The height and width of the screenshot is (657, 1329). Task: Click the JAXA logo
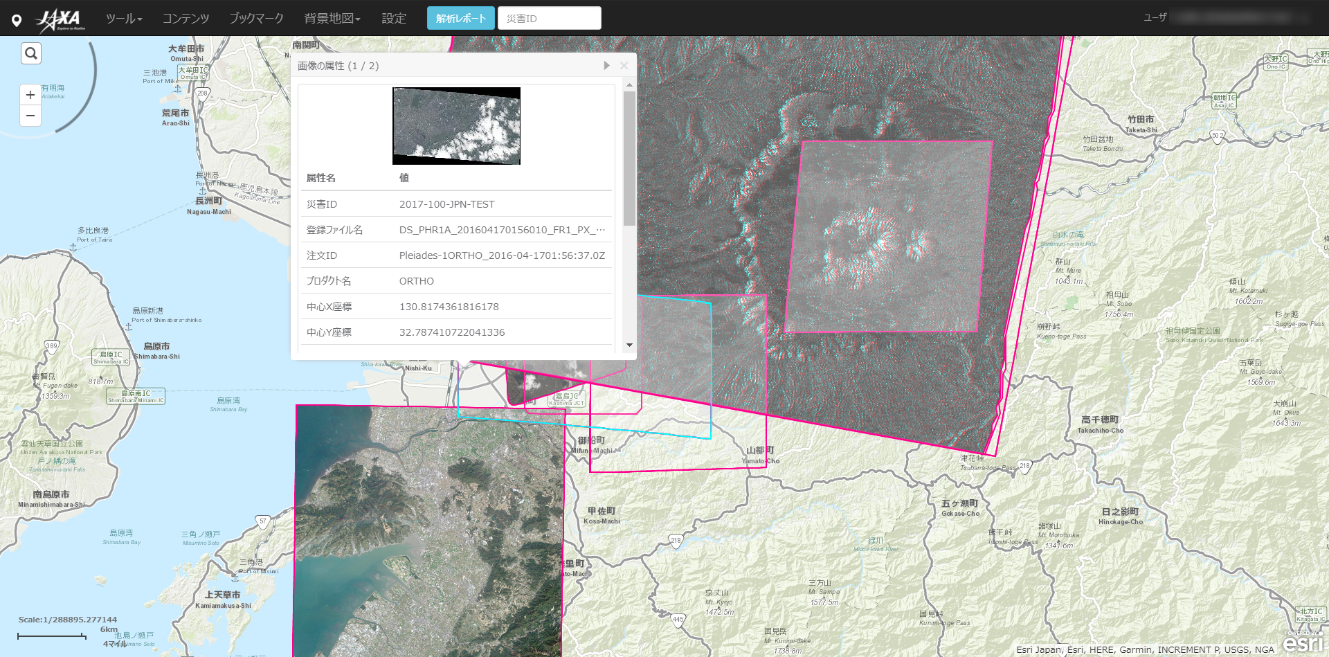61,19
